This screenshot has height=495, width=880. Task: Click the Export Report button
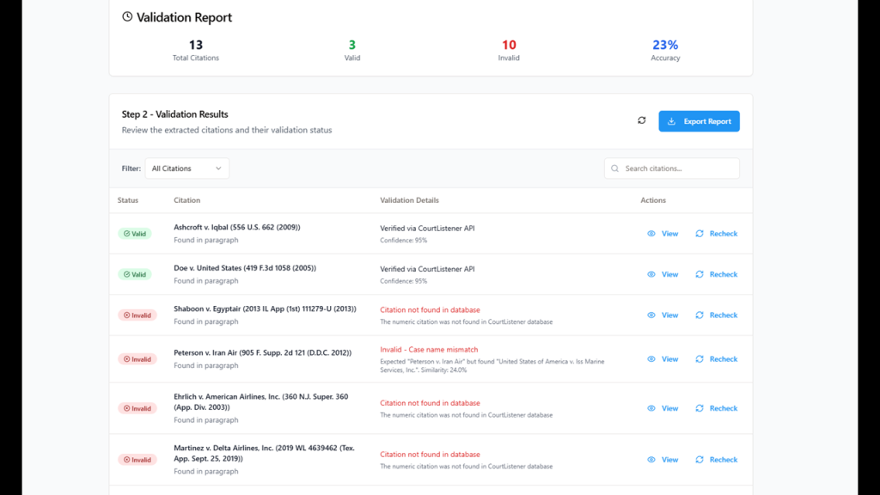pos(699,121)
